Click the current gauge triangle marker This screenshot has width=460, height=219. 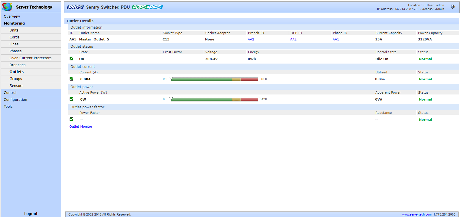point(171,79)
